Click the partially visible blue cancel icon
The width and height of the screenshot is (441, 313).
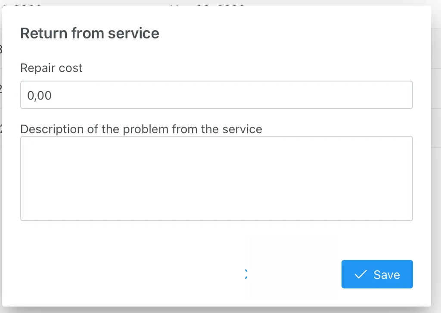click(x=246, y=274)
